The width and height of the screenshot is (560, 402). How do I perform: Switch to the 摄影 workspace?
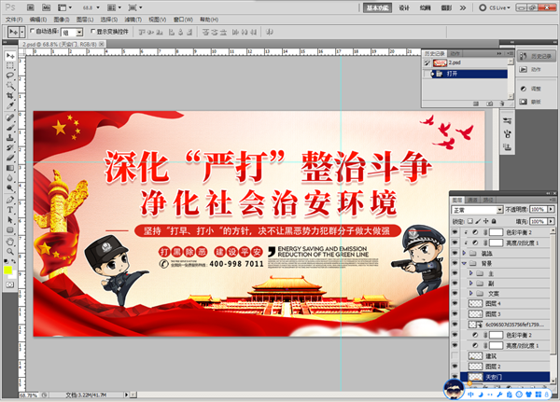(446, 7)
